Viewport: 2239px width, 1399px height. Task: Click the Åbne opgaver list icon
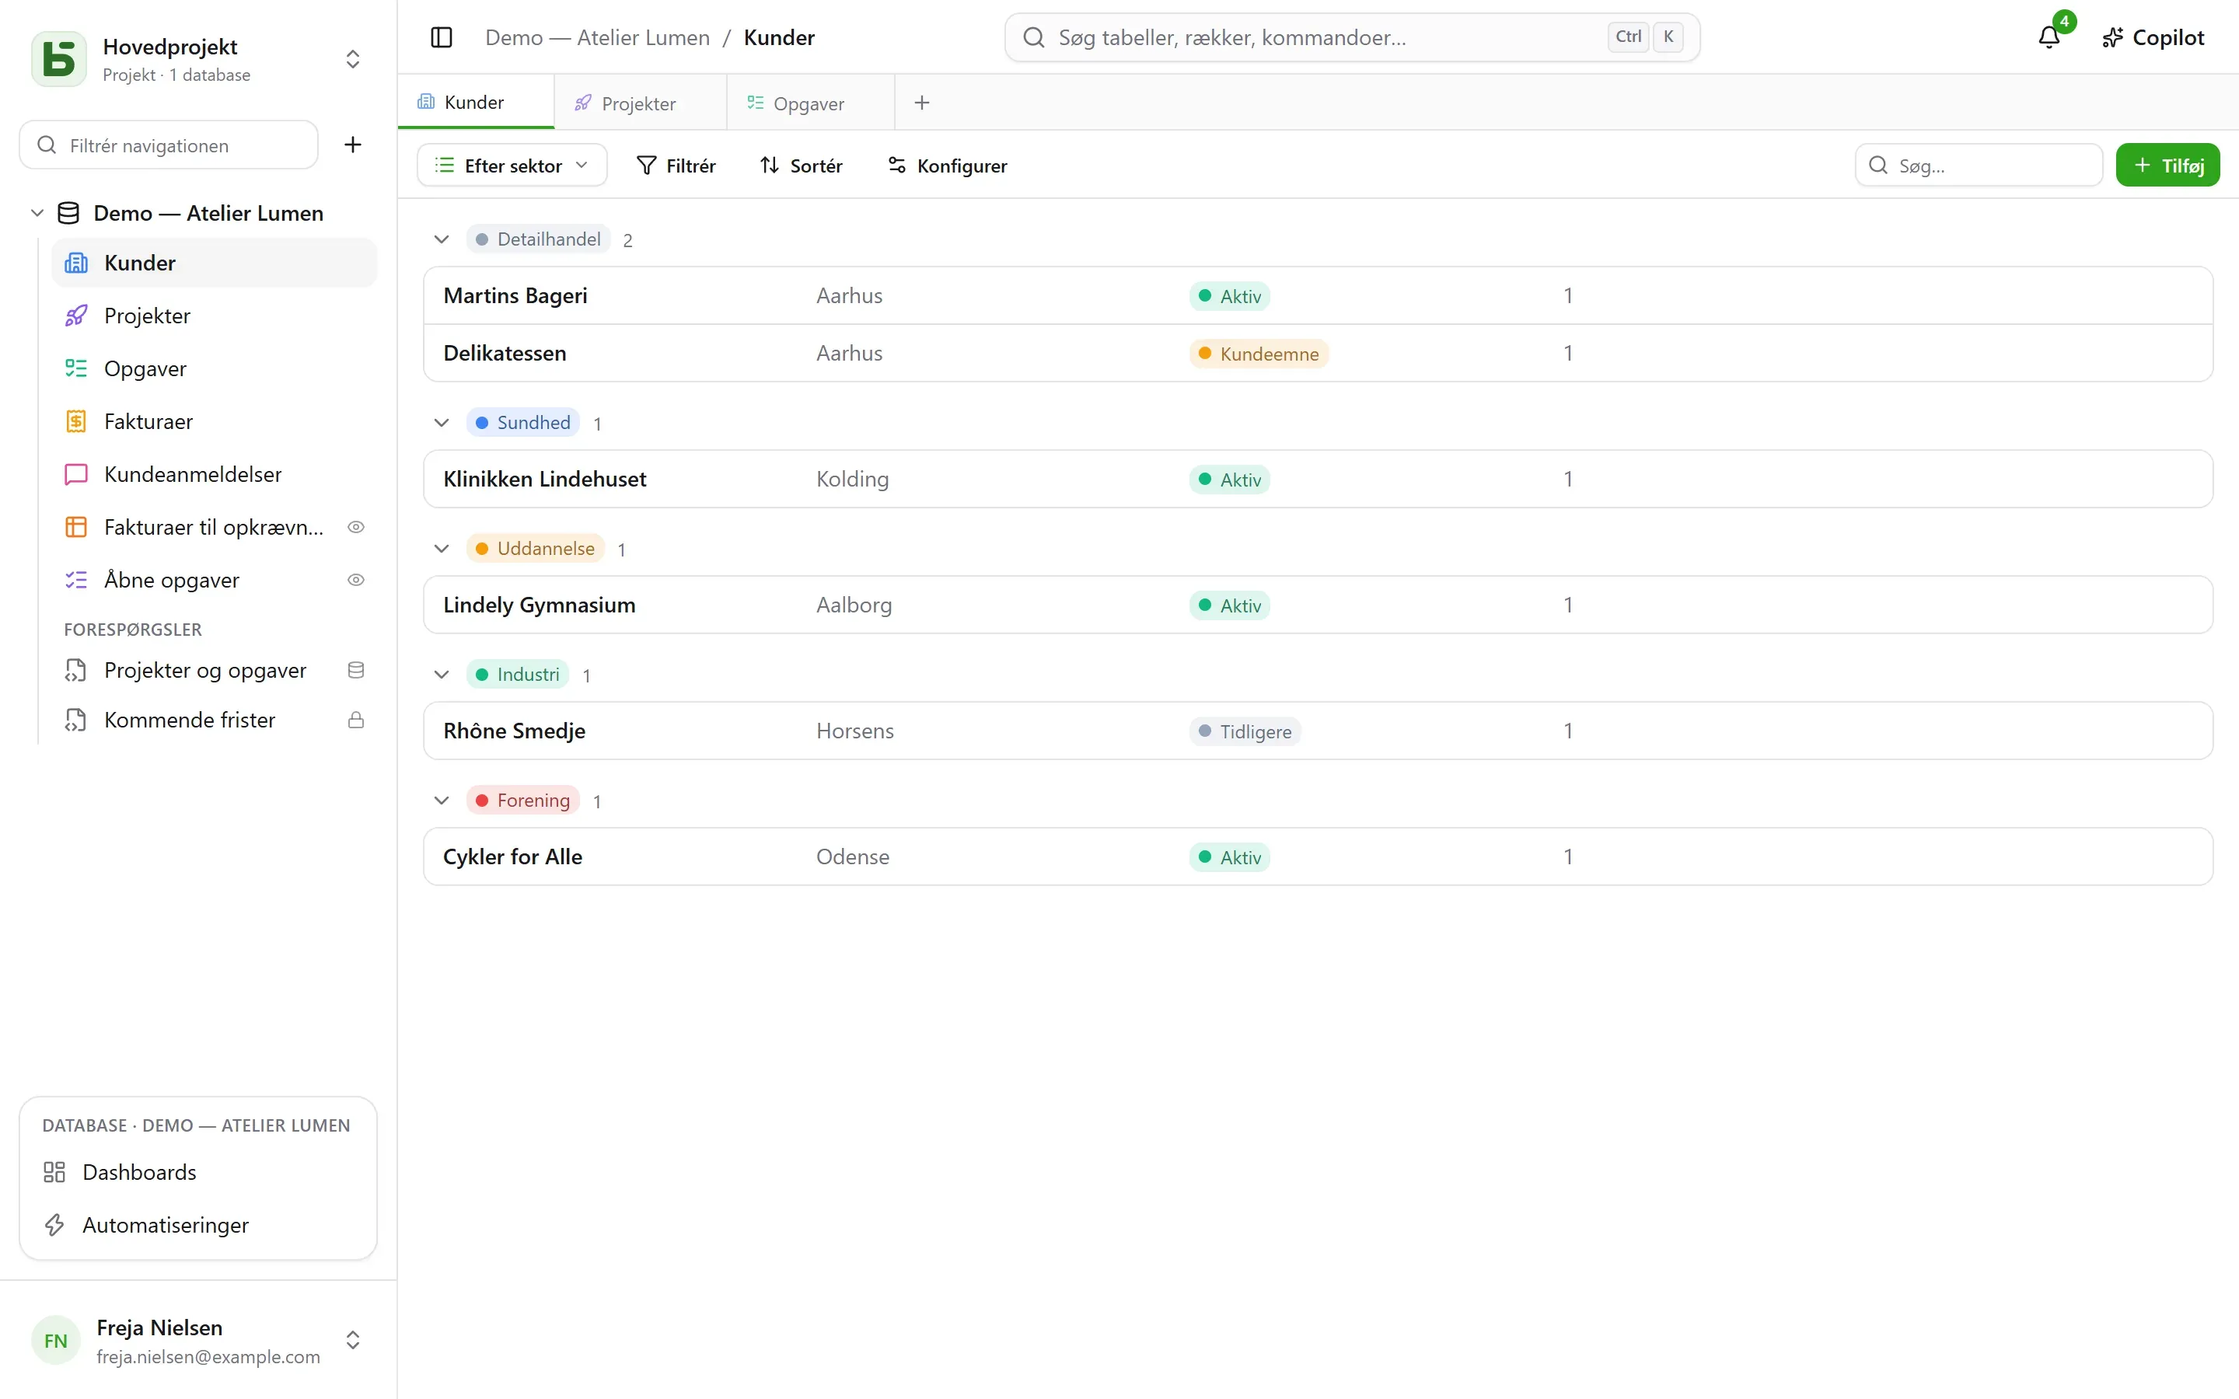pos(76,579)
